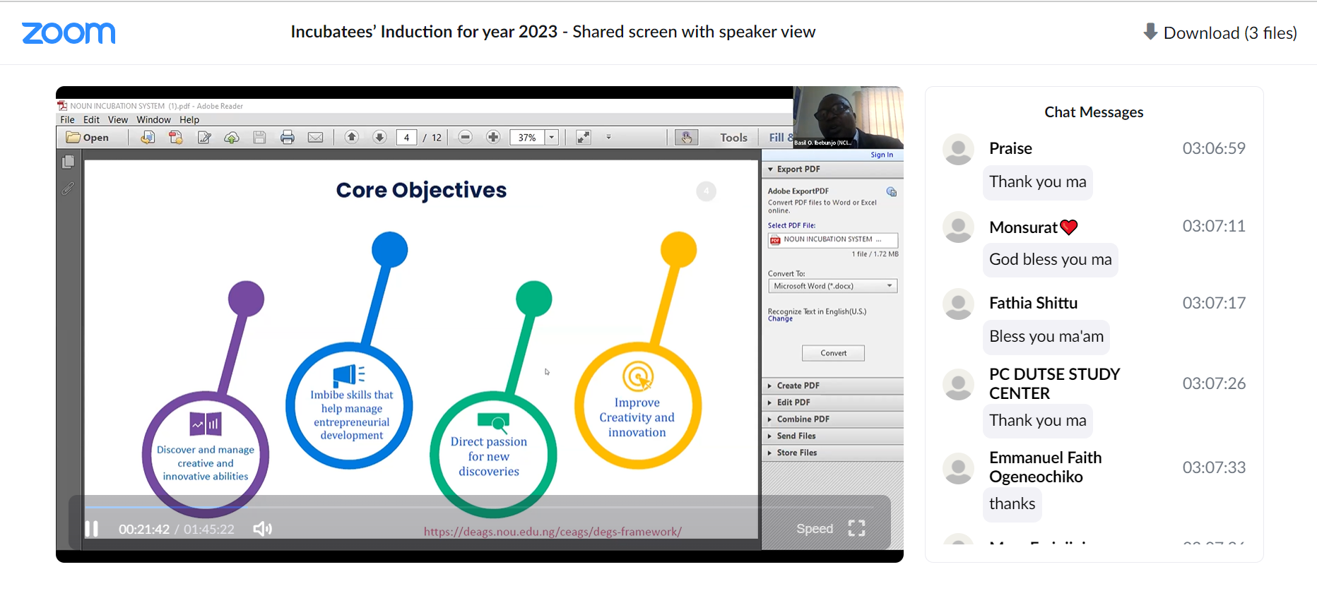Viewport: 1317px width, 603px height.
Task: Click the save floppy disk icon
Action: tap(259, 138)
